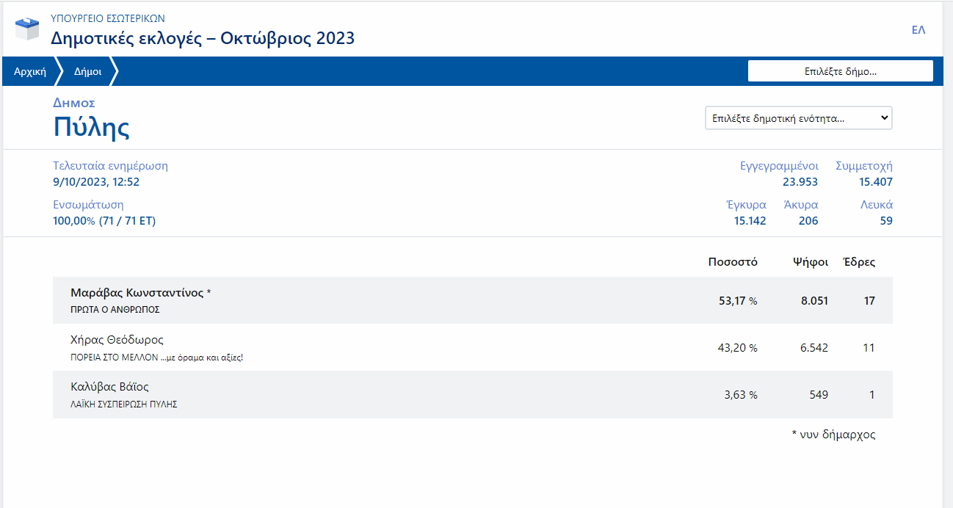Image resolution: width=953 pixels, height=508 pixels.
Task: Click the Πύλης municipality heading
Action: click(91, 128)
